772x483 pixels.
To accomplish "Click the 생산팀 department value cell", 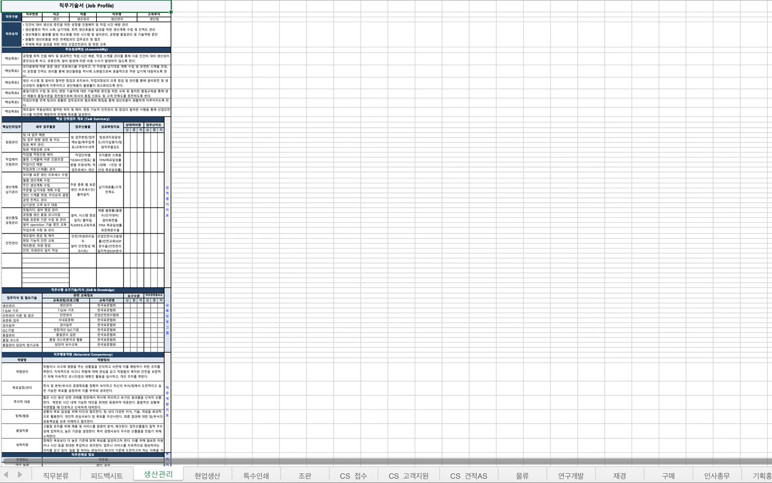I will (154, 19).
